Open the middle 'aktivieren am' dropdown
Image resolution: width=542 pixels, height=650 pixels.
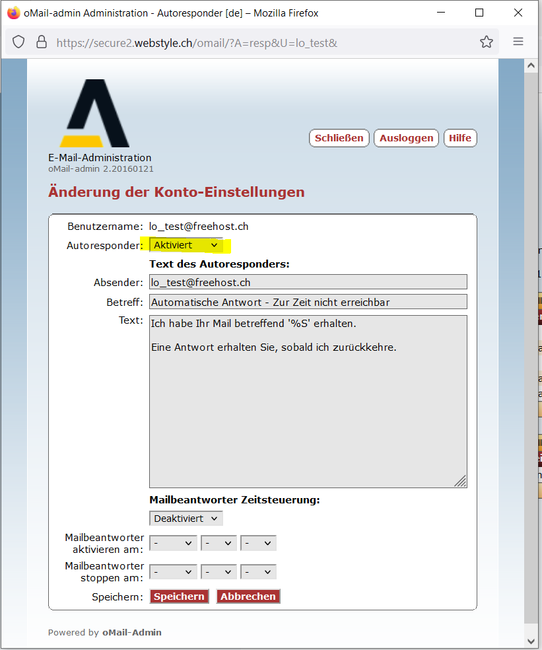coord(219,543)
